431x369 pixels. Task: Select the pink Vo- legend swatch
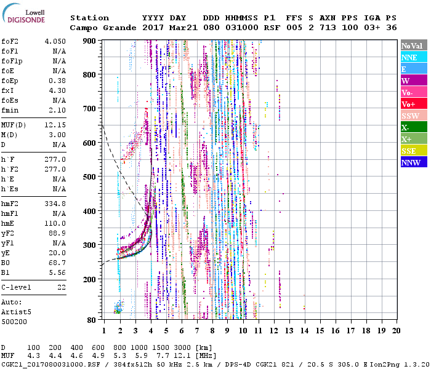(x=413, y=92)
